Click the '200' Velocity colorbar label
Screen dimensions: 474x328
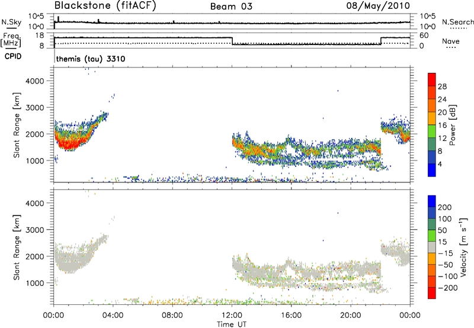click(x=445, y=207)
